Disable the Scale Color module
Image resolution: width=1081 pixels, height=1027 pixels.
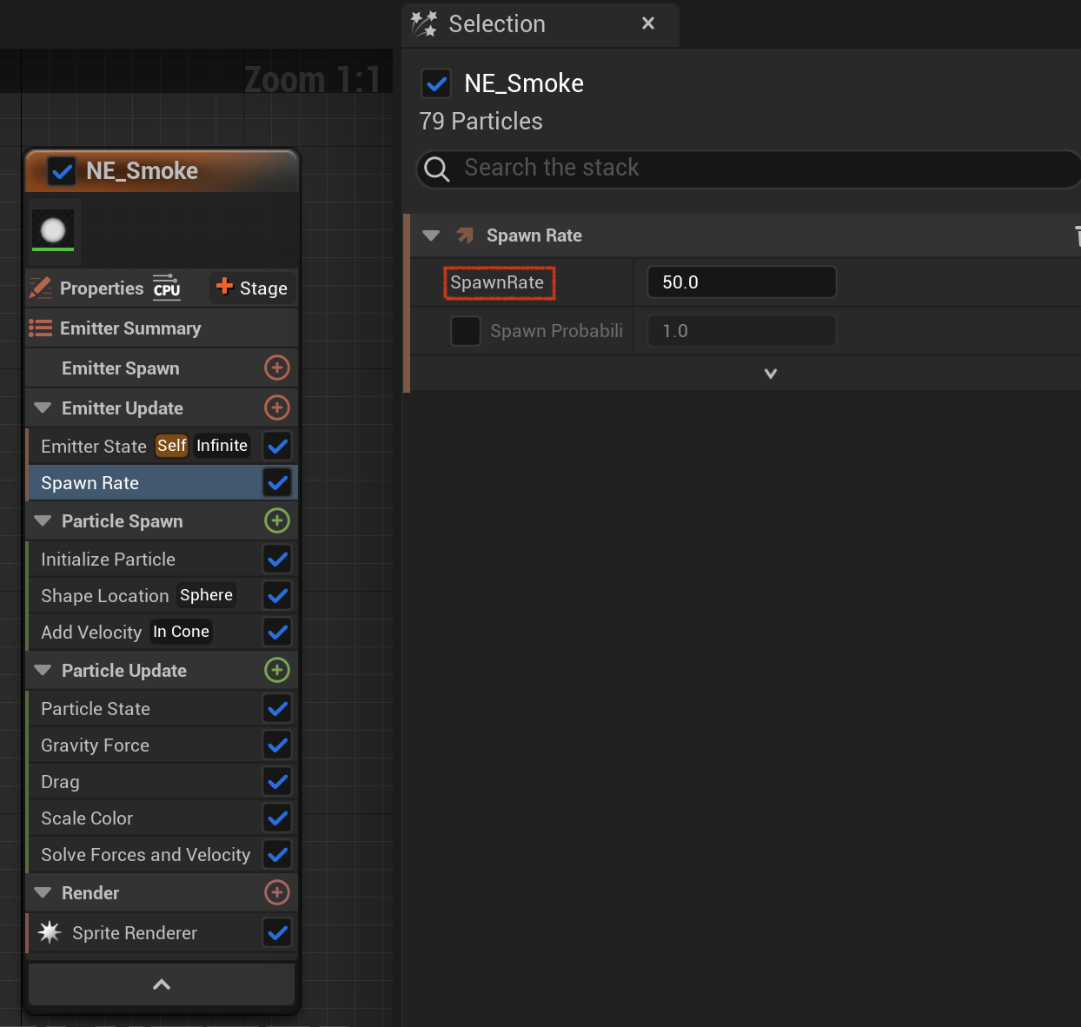pos(277,818)
